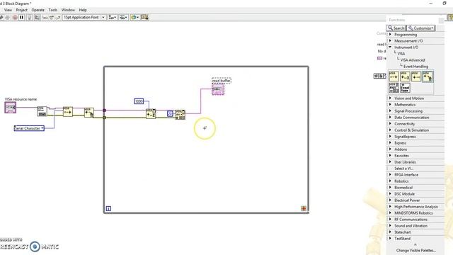Image resolution: width=453 pixels, height=255 pixels.
Task: Select the VISA subpalette entry
Action: tap(401, 54)
